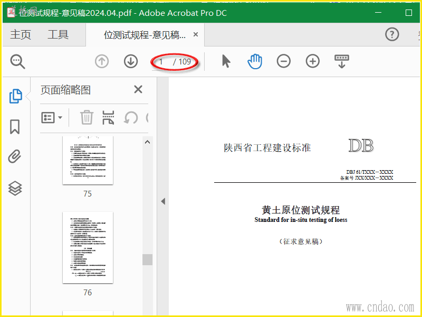
Task: Maximize the Acrobat window
Action: coord(408,13)
